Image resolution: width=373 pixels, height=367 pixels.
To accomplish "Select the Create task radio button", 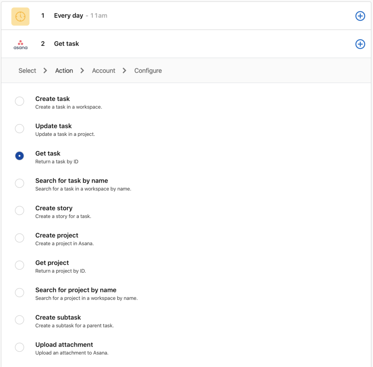I will 20,101.
